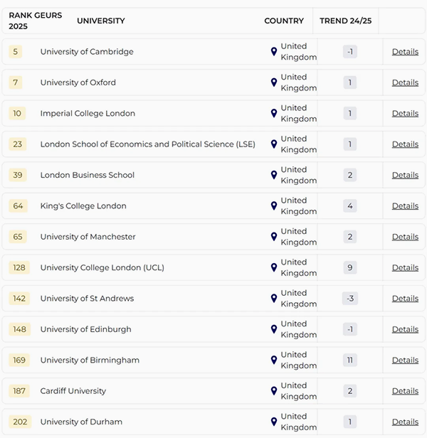Click the map pin in Imperial College London row
The height and width of the screenshot is (438, 427).
274,114
